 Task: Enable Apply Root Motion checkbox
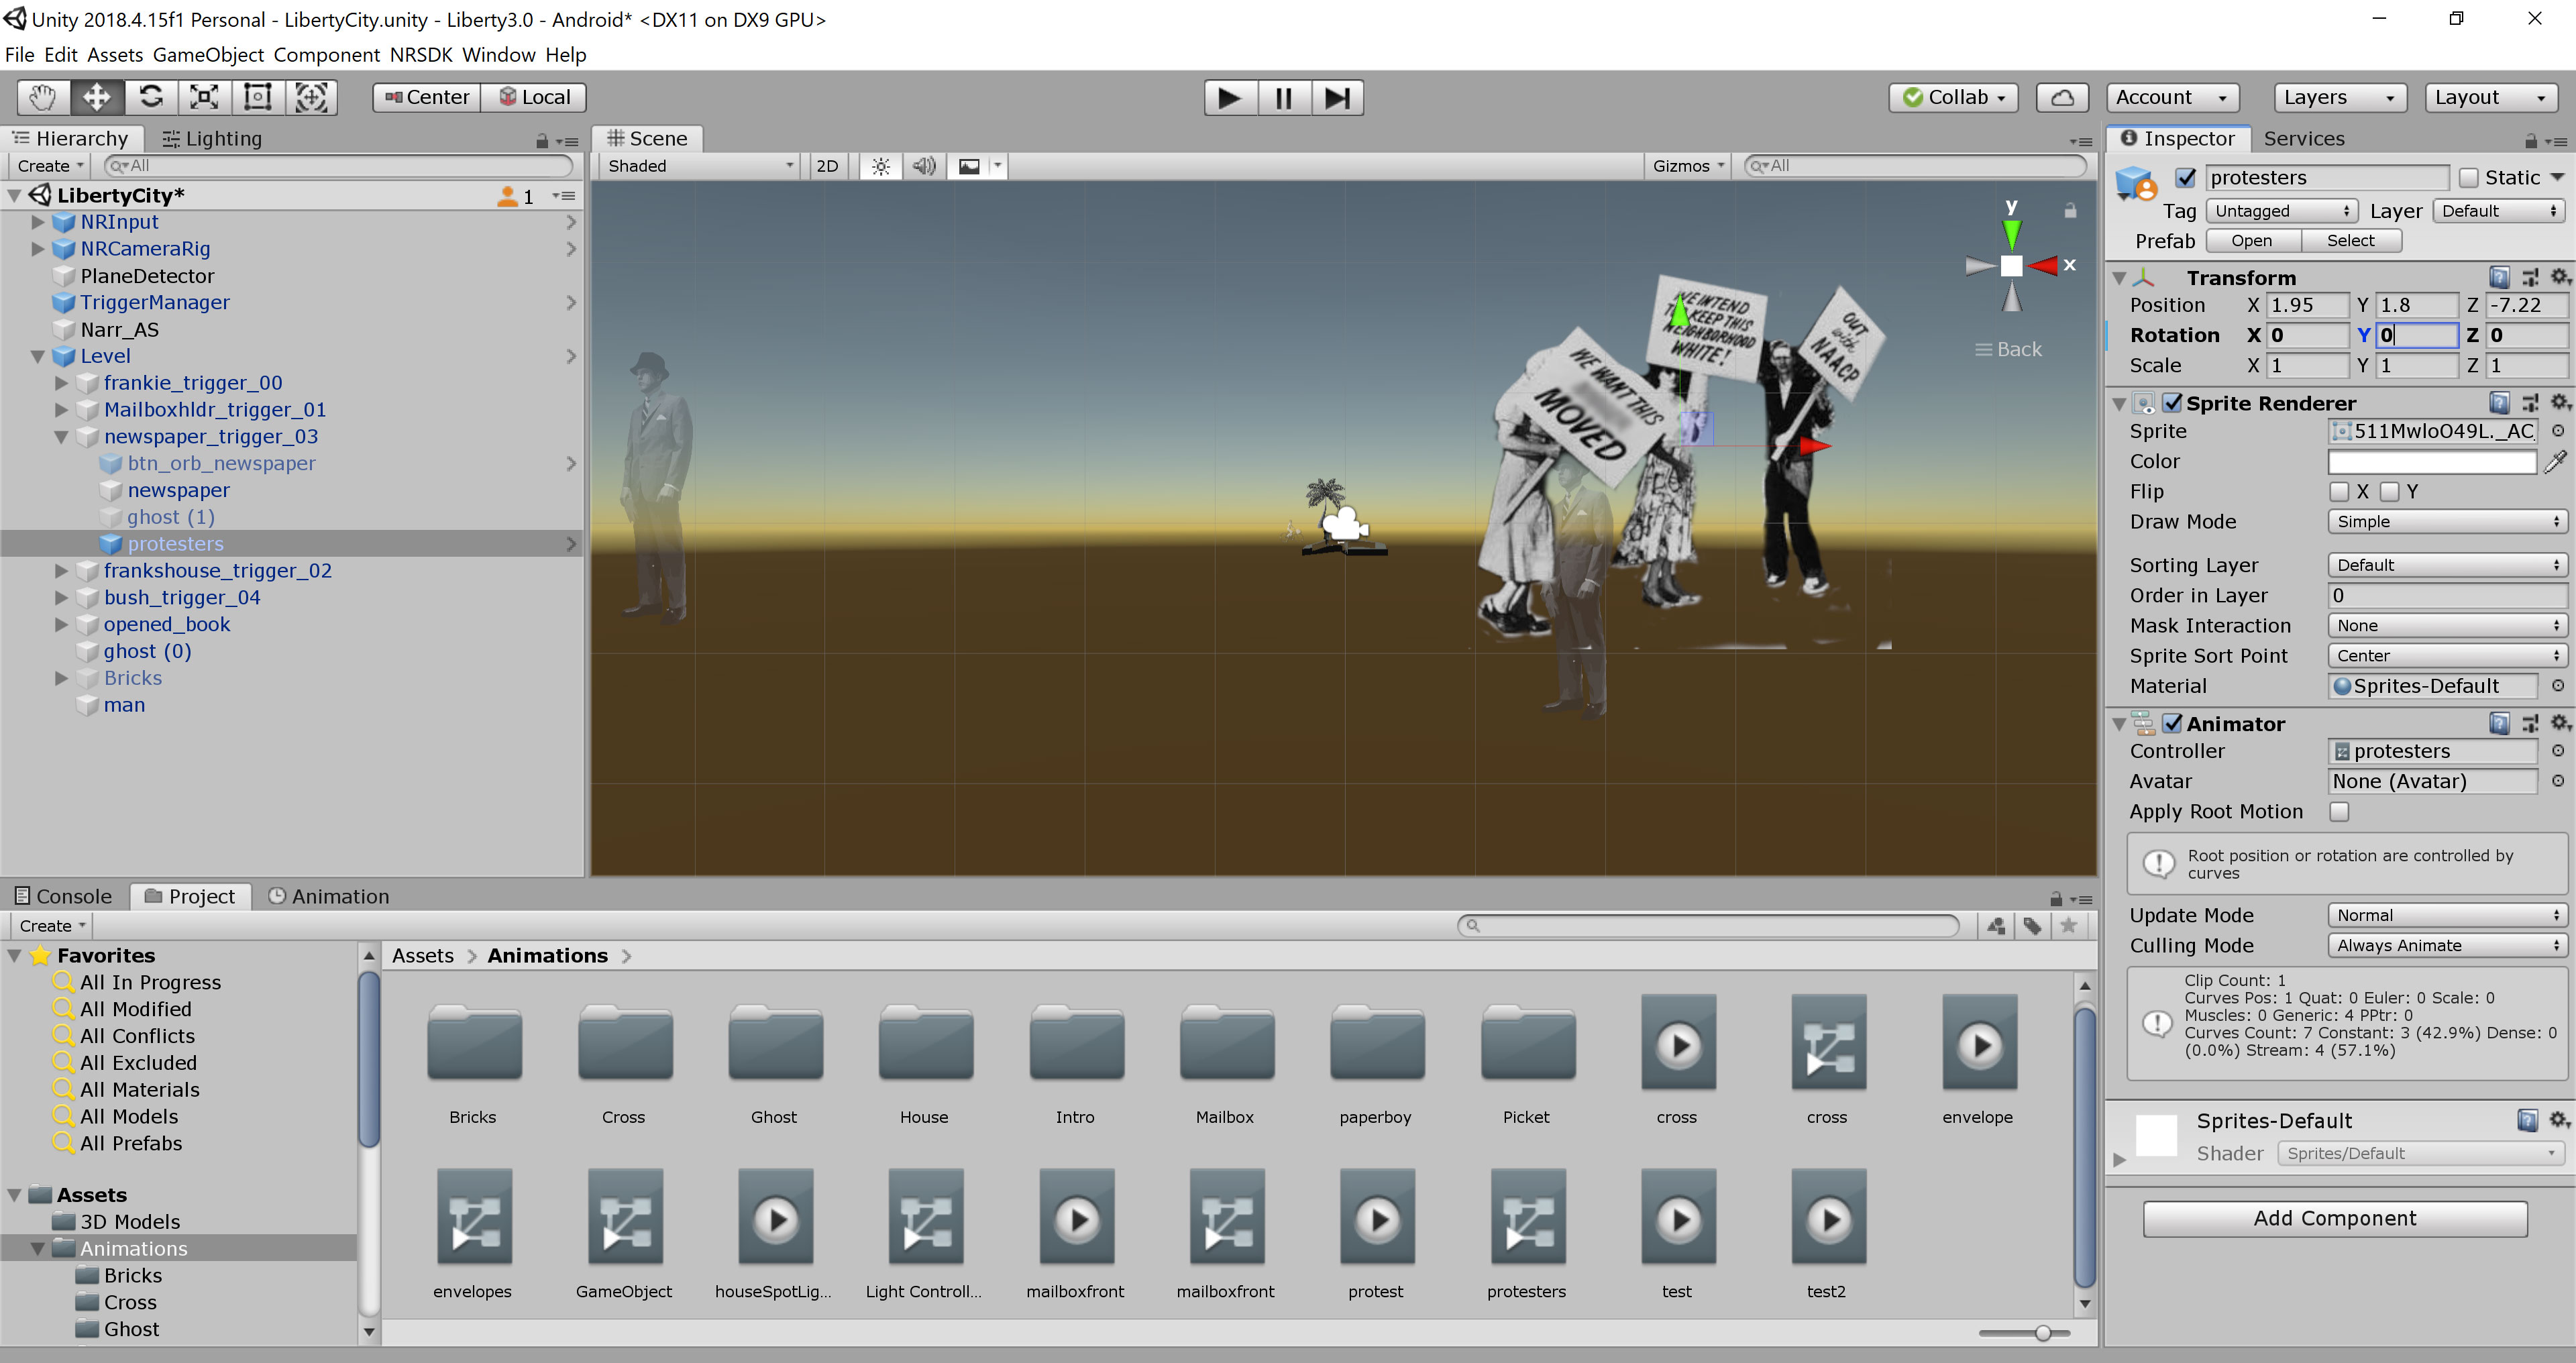pos(2339,811)
